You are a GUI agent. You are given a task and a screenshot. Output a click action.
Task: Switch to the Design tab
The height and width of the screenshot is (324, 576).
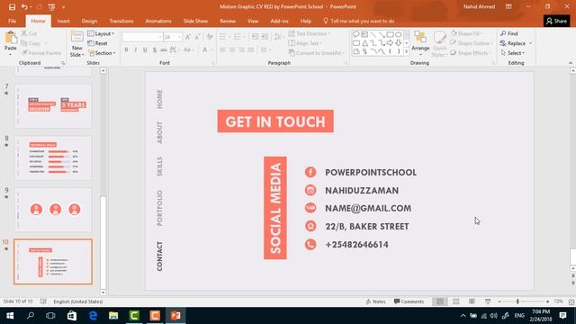tap(89, 21)
